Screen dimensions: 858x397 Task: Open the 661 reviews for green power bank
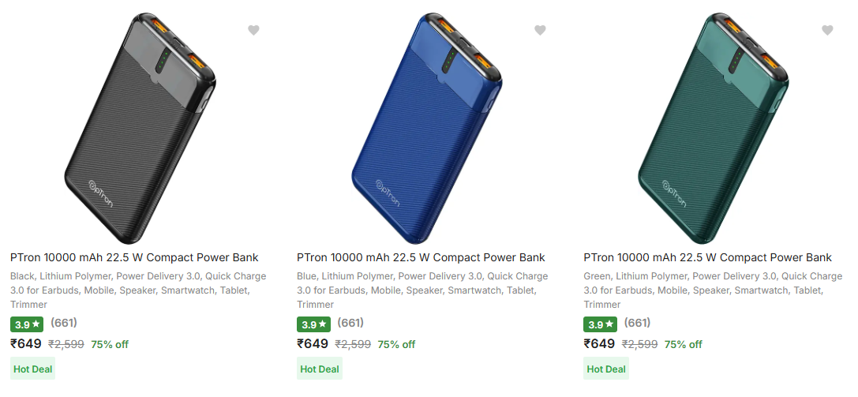click(x=637, y=323)
